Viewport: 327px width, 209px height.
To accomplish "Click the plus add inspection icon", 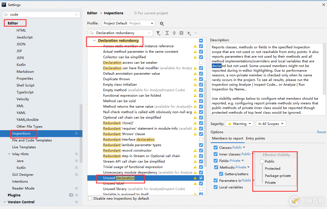I will pyautogui.click(x=189, y=33).
